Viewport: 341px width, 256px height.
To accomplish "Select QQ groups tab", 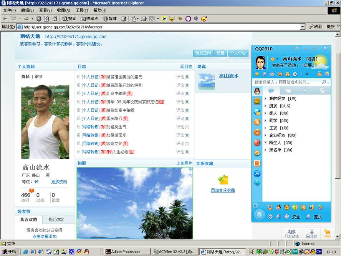I will click(x=288, y=91).
